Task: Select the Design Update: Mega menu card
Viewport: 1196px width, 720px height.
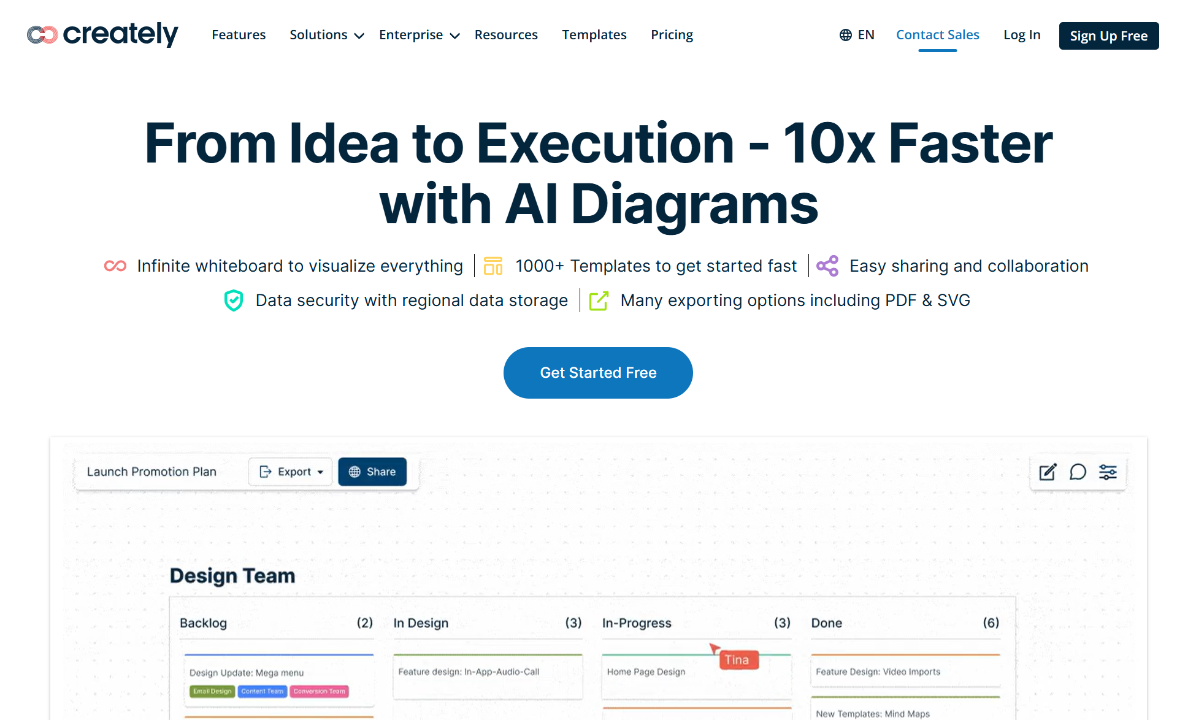Action: point(279,682)
